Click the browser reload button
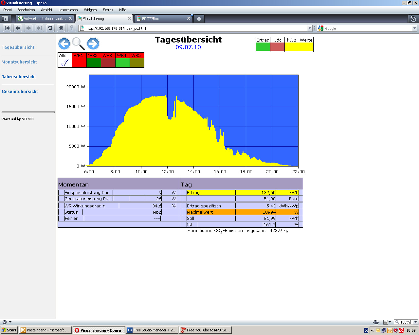The image size is (419, 335). (x=50, y=28)
